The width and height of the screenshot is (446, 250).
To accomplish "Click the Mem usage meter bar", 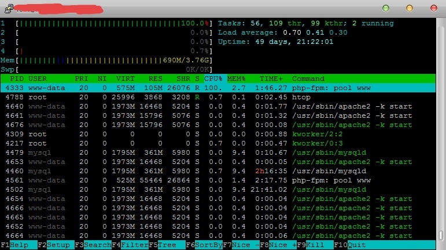I will coord(106,60).
